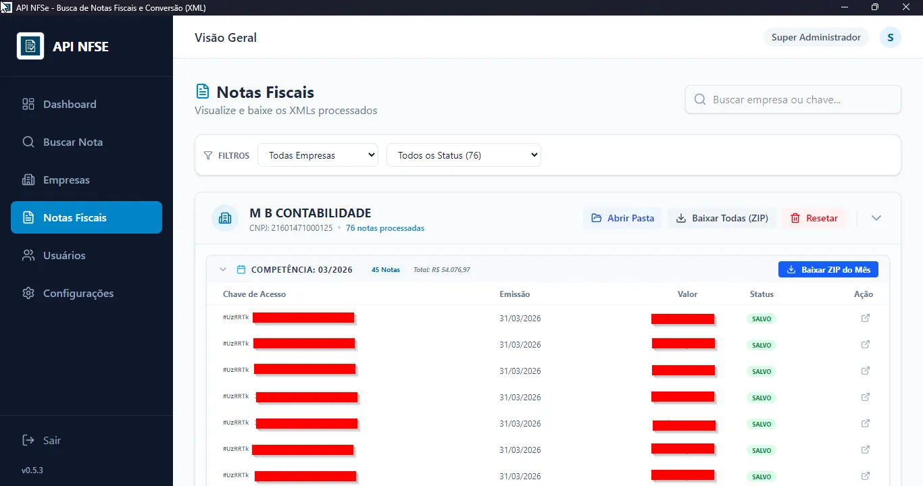Open the seventh nota's external link icon
This screenshot has width=923, height=486.
pos(866,476)
